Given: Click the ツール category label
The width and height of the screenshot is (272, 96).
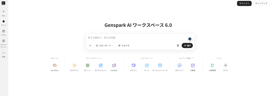Looking at the screenshot, I should 219,58.
